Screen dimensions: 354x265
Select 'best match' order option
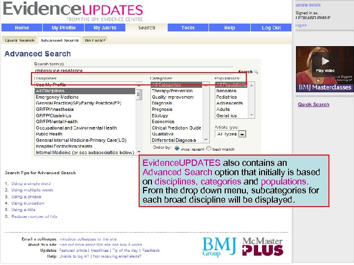click(x=209, y=149)
